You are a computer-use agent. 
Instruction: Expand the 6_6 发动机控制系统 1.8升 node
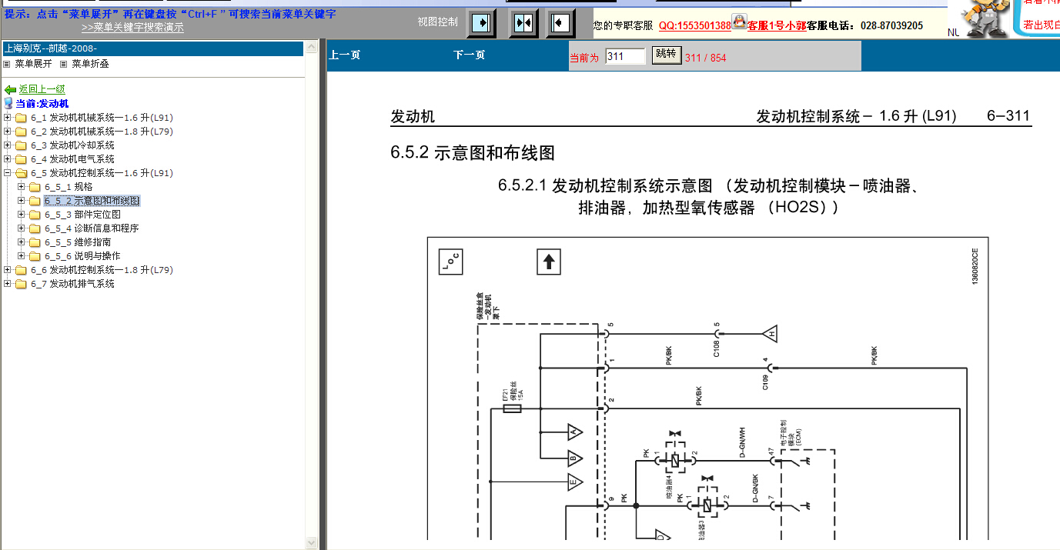8,270
